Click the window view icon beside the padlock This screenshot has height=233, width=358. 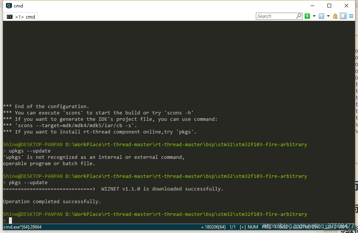(343, 16)
